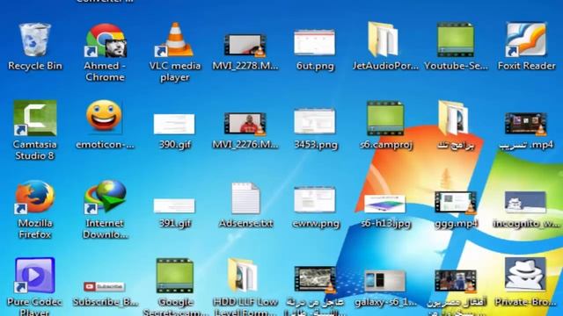Select the emoticon smiley file
563x316 pixels.
(104, 116)
